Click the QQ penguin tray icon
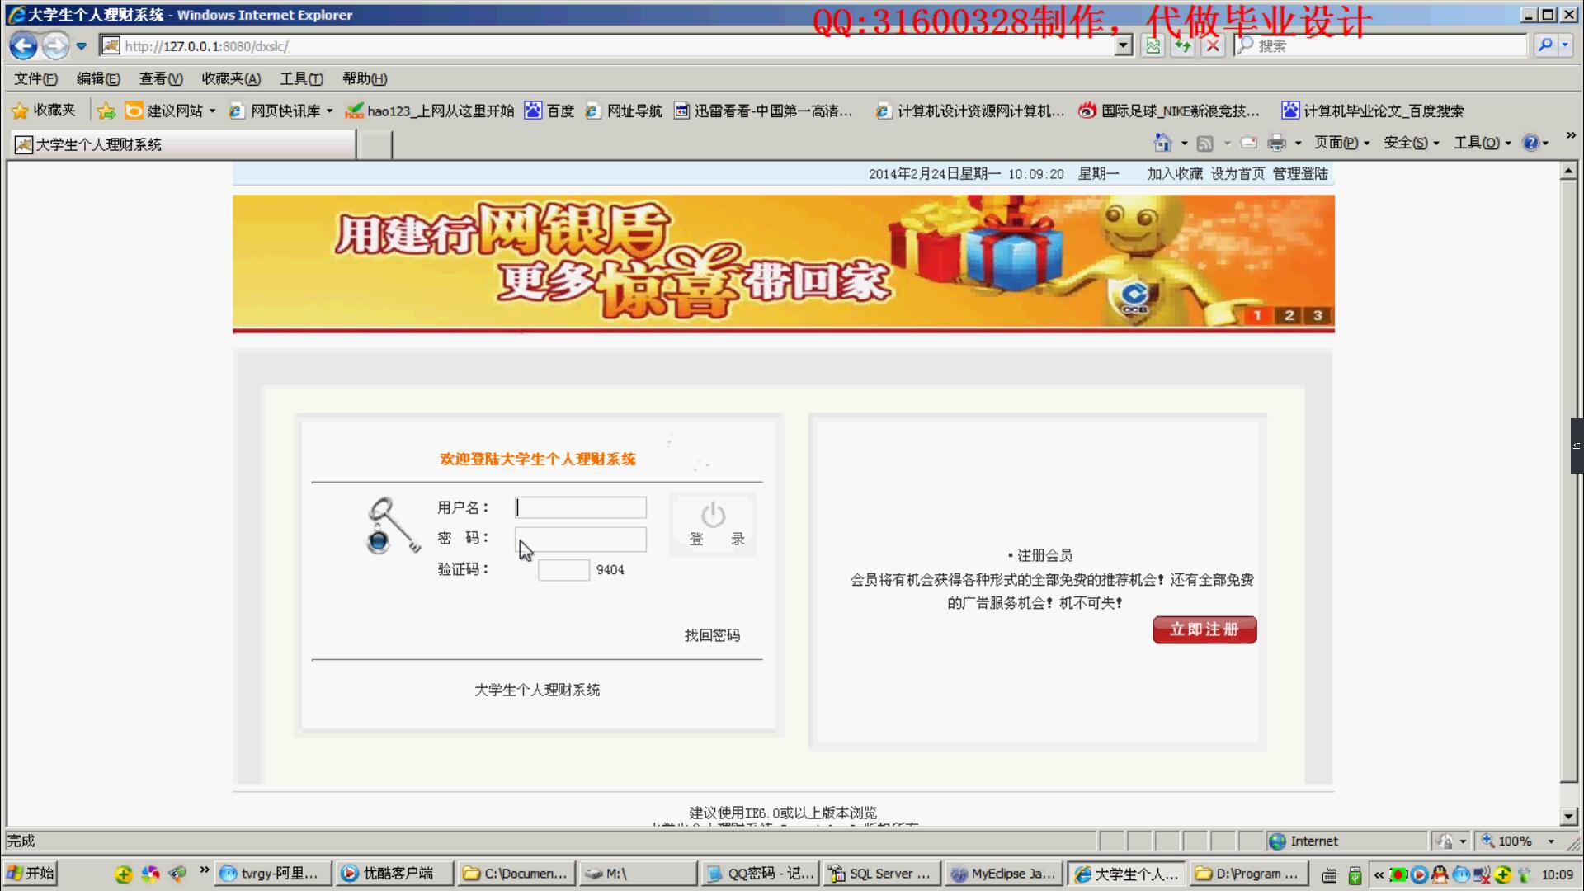 pyautogui.click(x=1440, y=874)
